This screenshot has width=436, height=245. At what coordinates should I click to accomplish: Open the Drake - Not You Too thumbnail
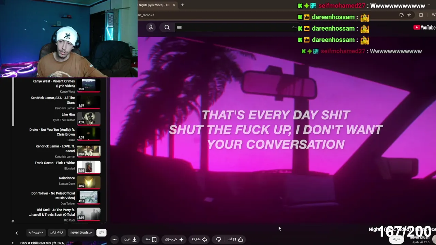click(89, 134)
